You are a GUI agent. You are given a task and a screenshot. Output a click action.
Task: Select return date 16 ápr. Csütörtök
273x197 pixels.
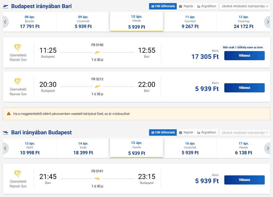click(190, 148)
